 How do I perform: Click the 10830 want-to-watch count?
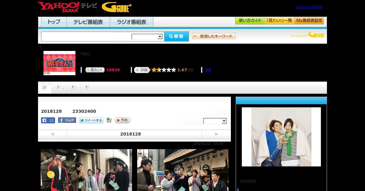113,70
